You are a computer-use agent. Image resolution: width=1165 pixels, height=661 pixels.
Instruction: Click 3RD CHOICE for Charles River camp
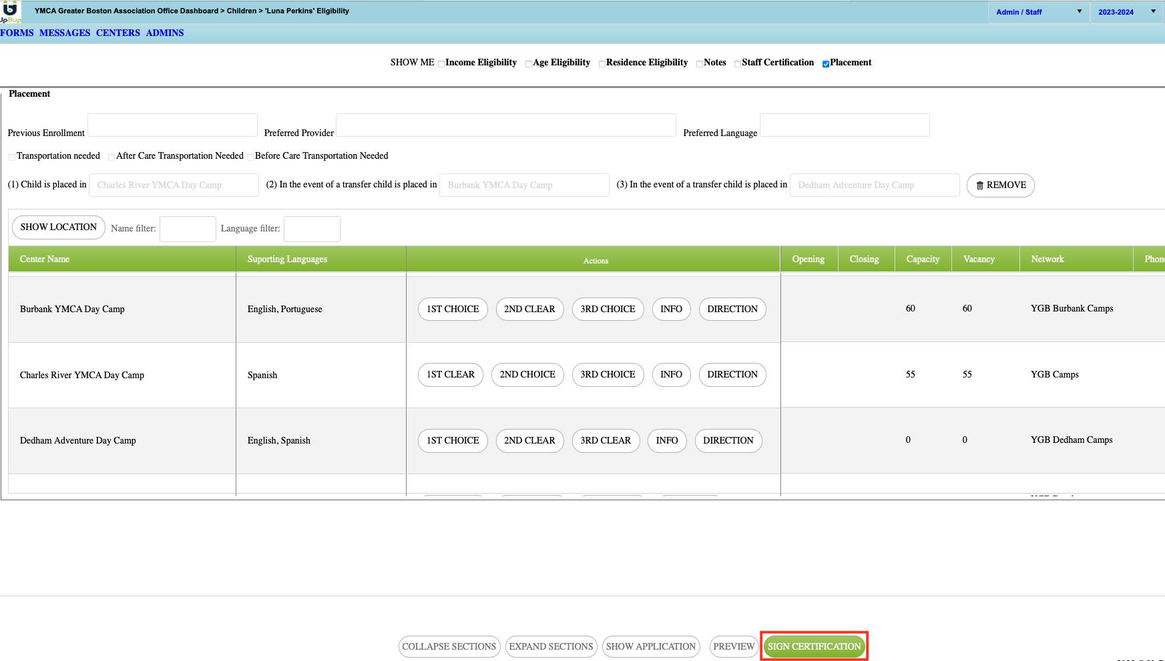[x=608, y=375]
